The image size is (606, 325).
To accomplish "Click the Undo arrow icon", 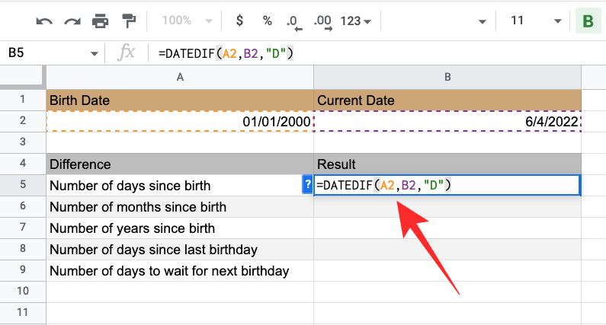I will (44, 21).
